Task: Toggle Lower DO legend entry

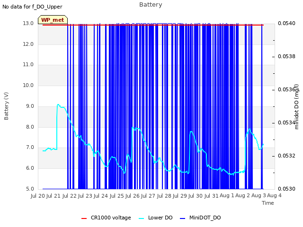Action: 156,218
